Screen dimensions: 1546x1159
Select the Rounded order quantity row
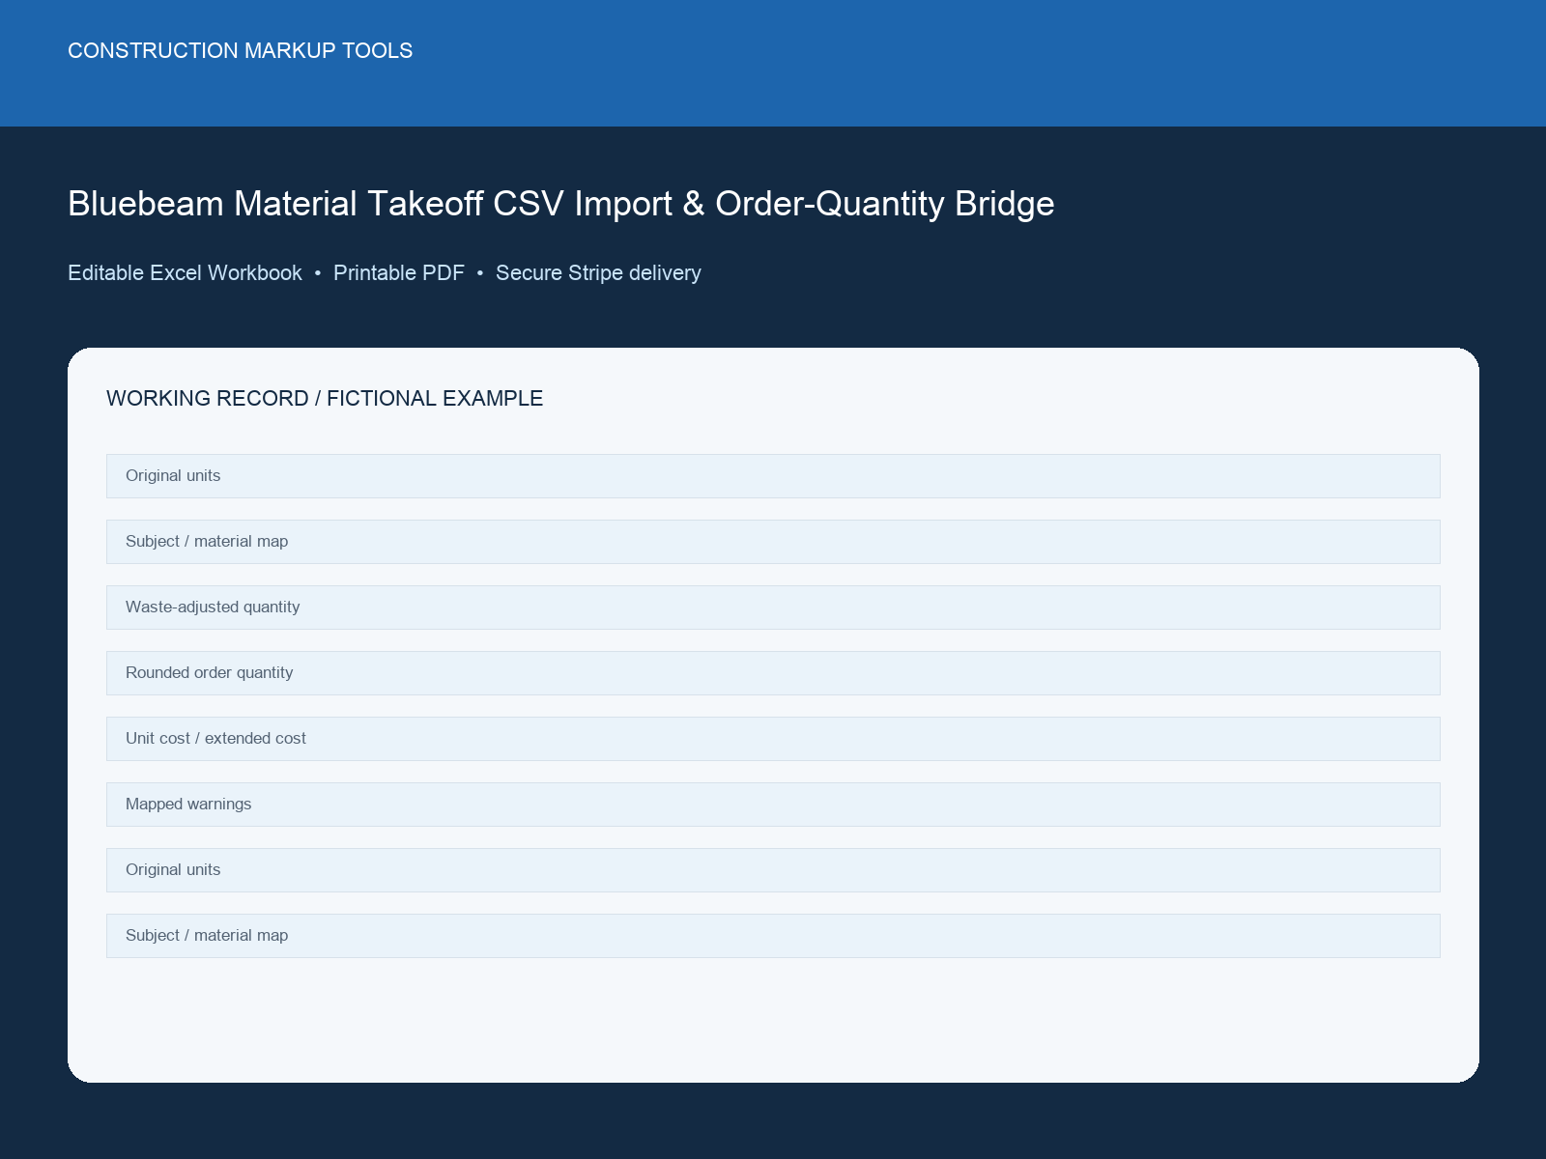click(x=773, y=673)
